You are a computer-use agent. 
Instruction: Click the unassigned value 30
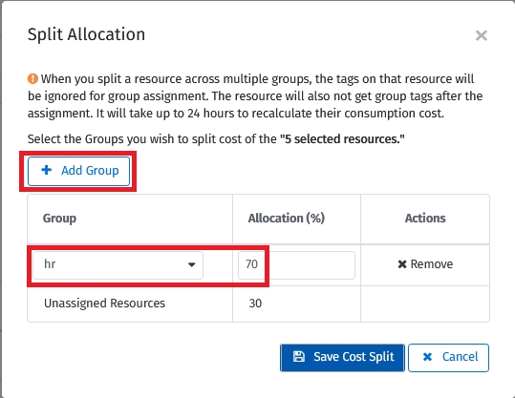(x=255, y=304)
